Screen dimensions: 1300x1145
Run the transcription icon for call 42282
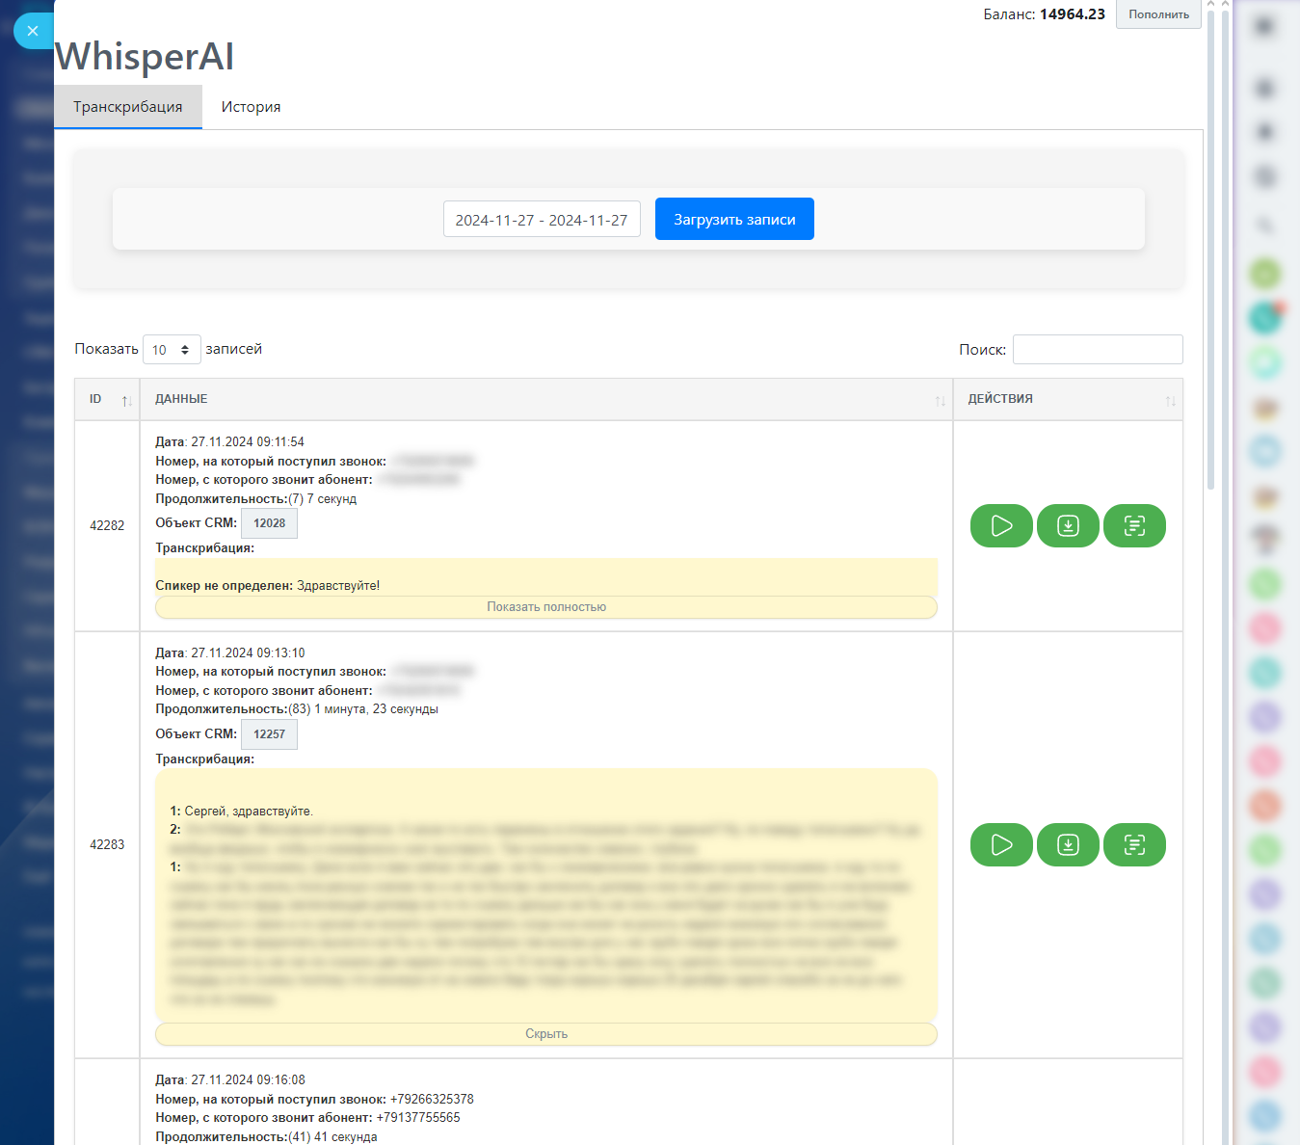[1134, 525]
